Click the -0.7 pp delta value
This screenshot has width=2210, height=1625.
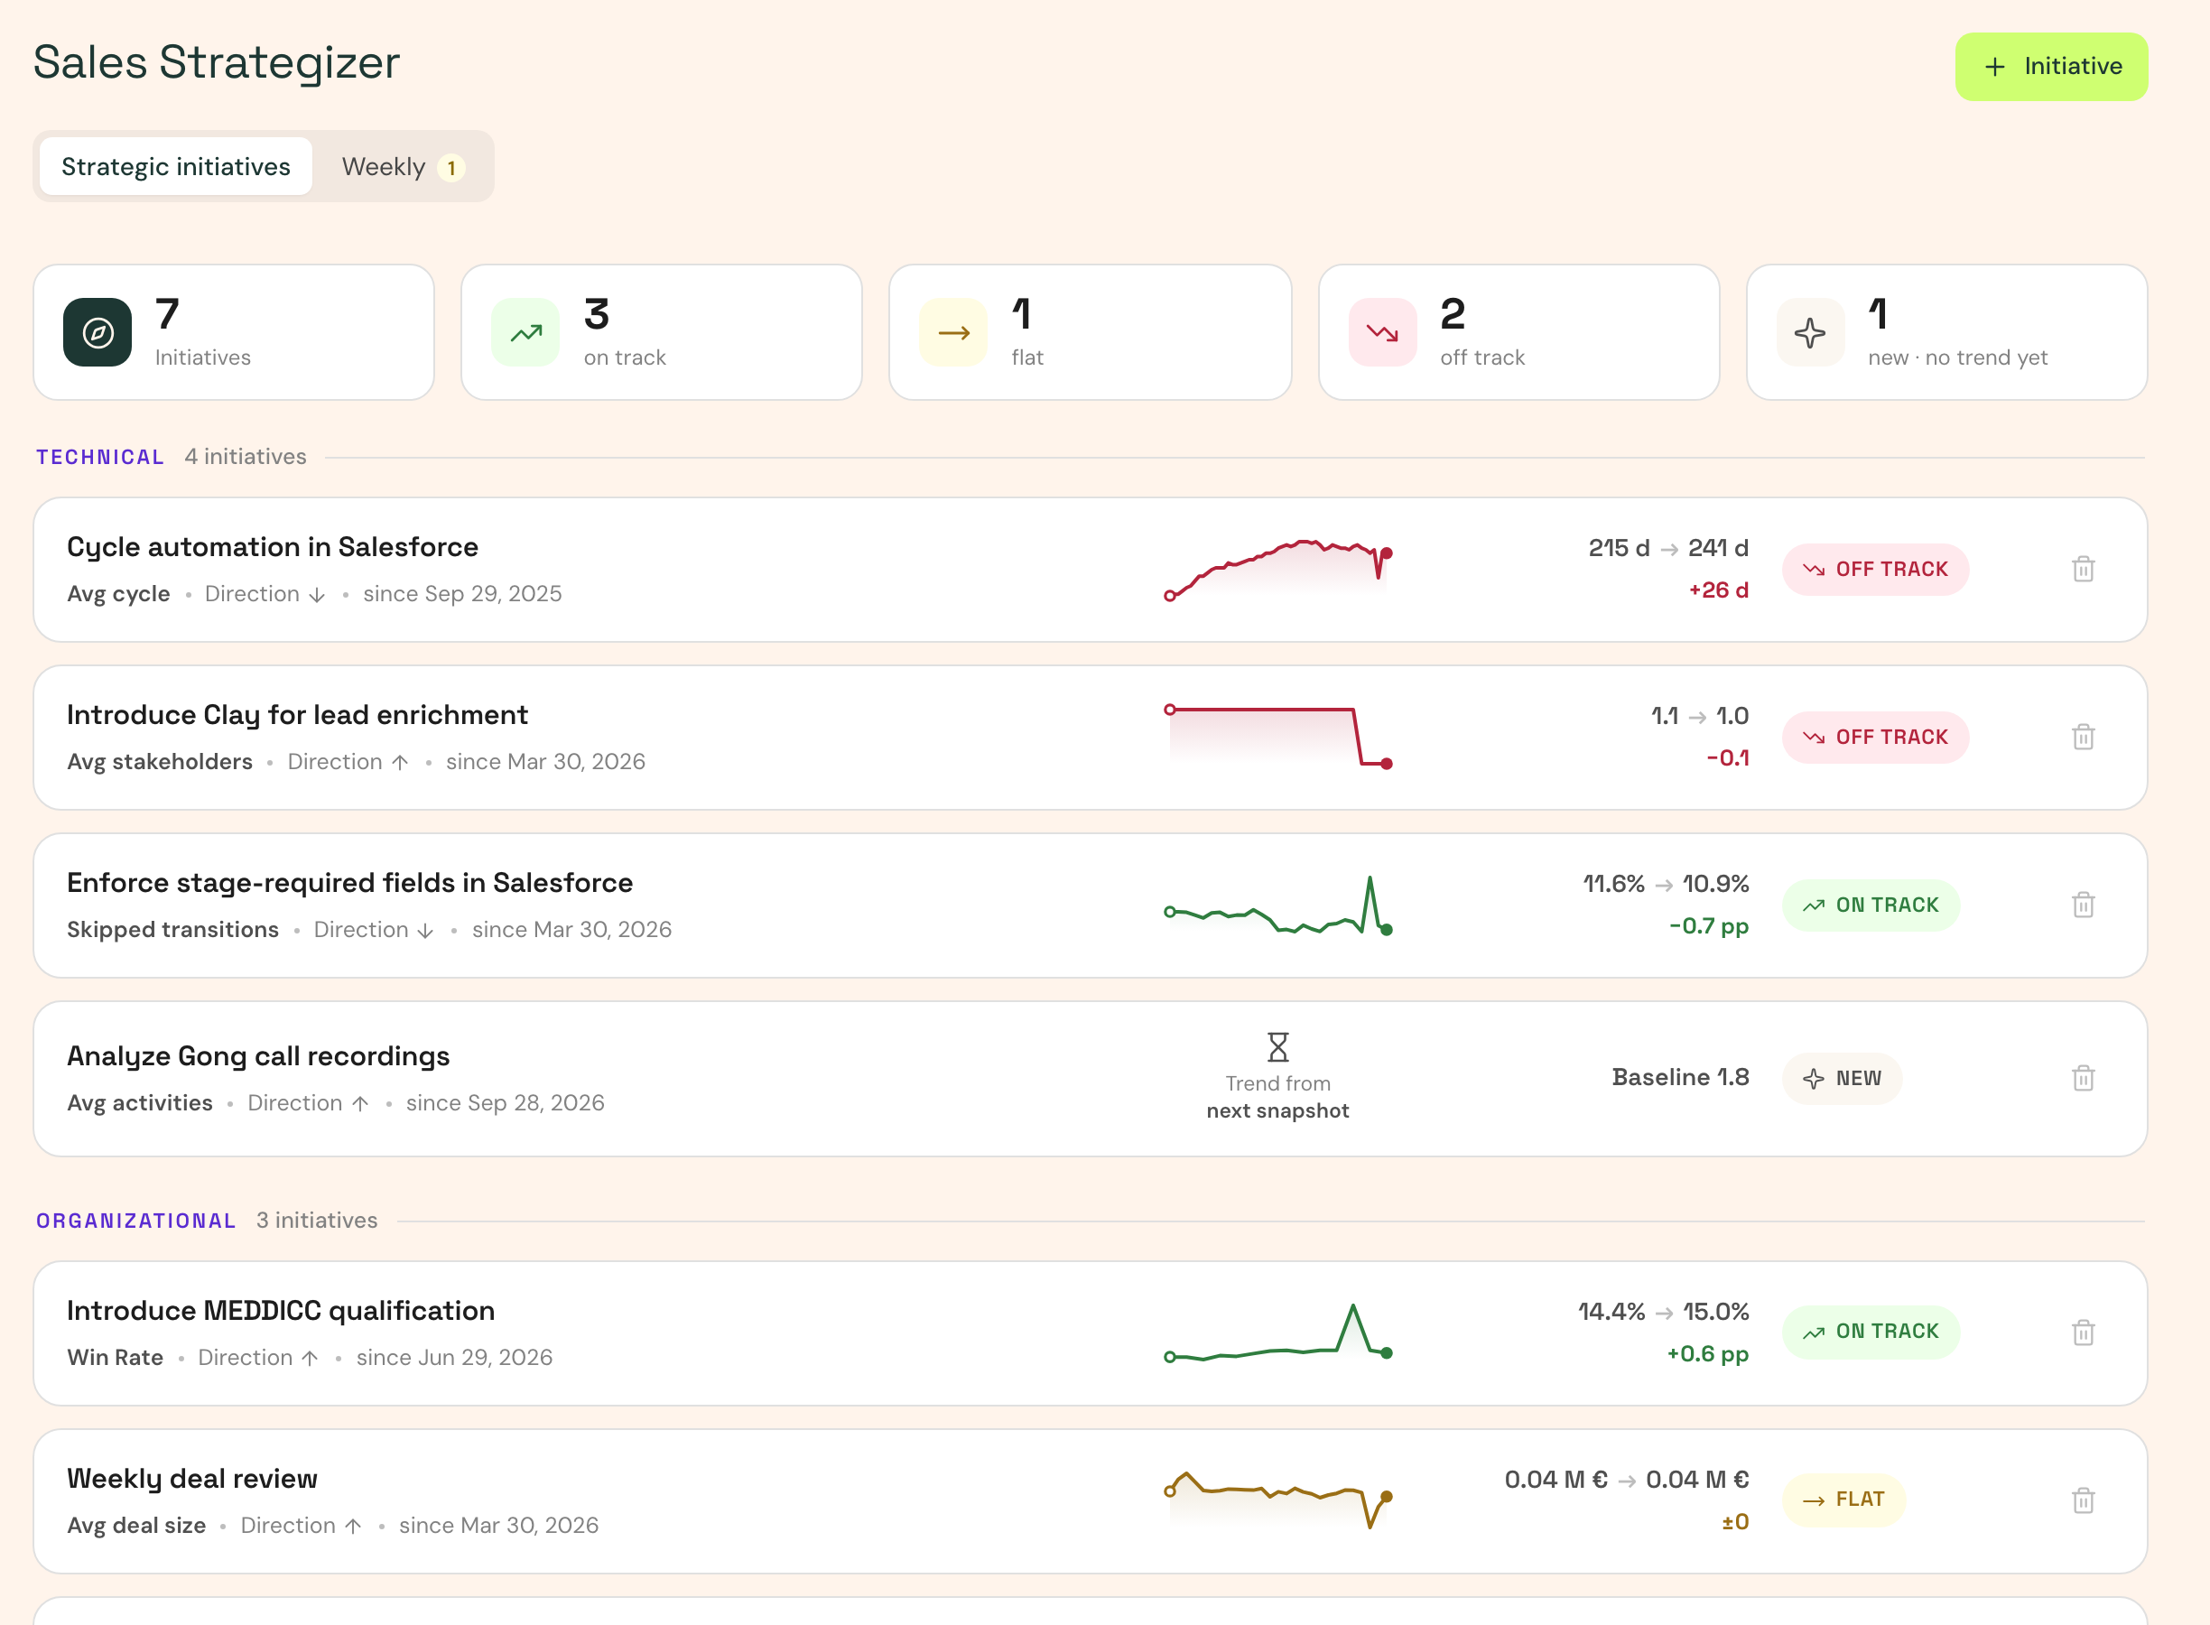coord(1709,926)
